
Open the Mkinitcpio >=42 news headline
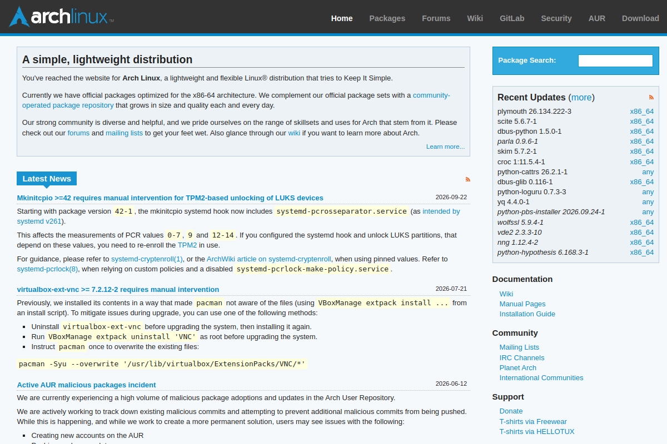coord(170,198)
